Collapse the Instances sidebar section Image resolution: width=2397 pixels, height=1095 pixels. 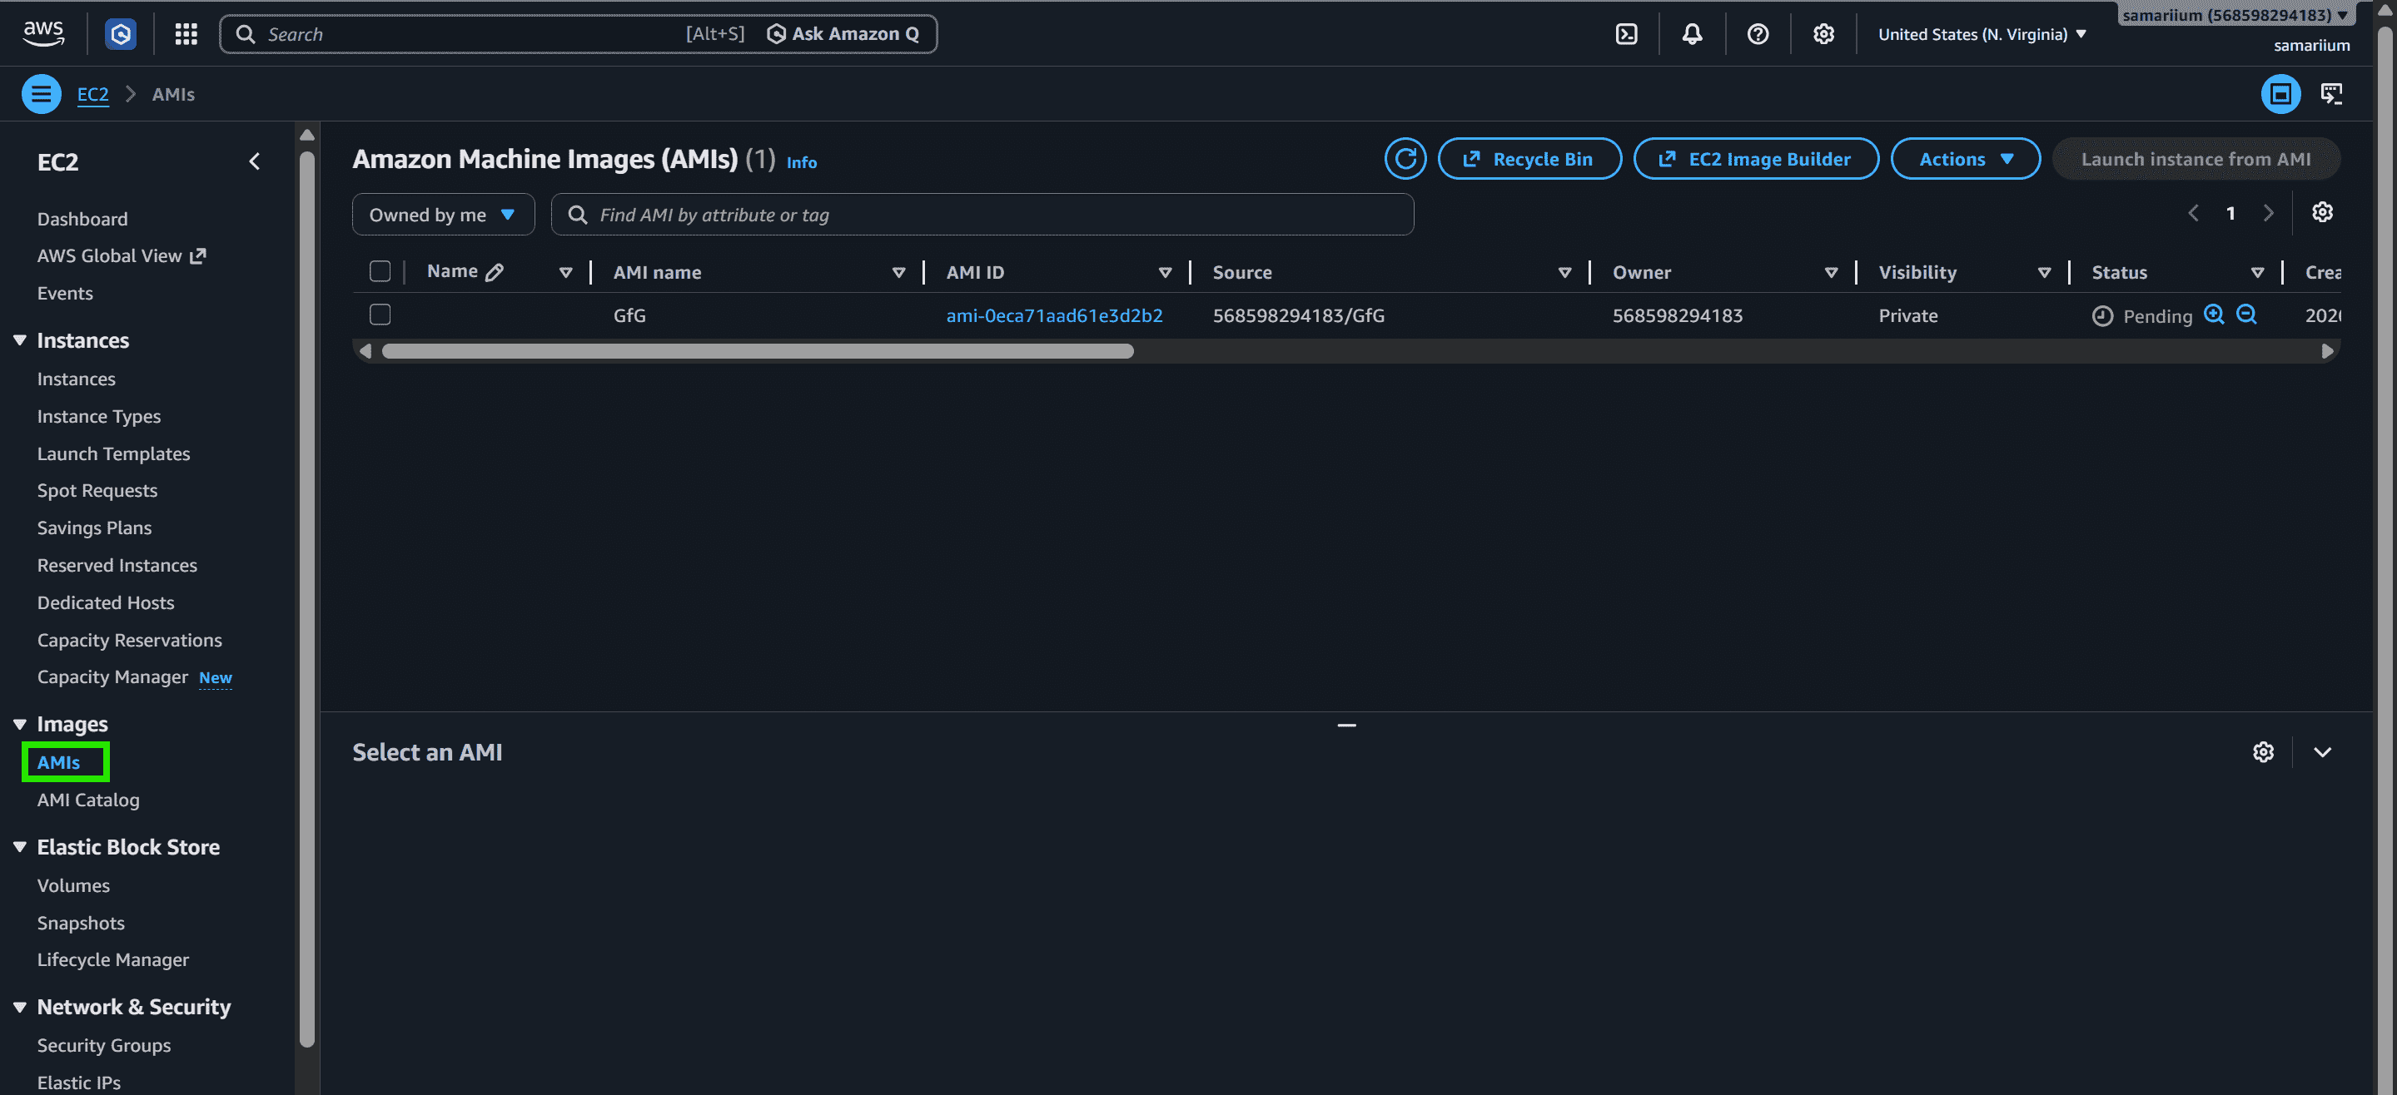[x=19, y=340]
